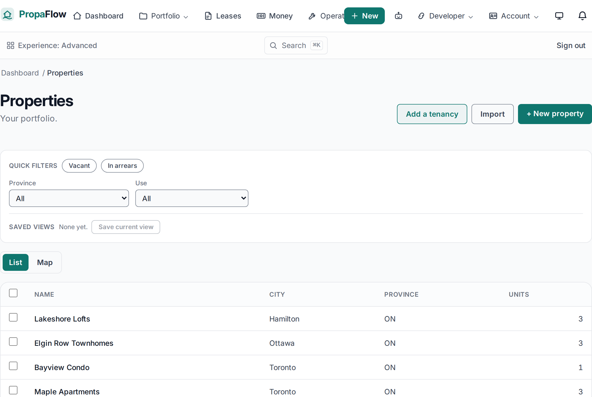Click the Experience grid icon
This screenshot has width=592, height=397.
(11, 45)
